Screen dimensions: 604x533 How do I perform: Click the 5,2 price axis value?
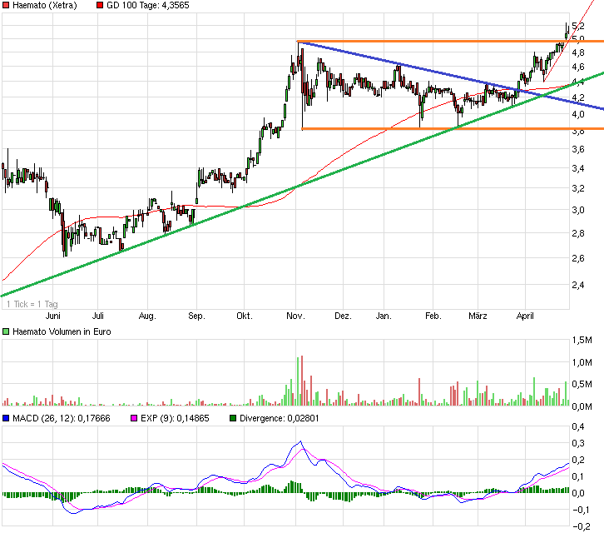[x=578, y=26]
